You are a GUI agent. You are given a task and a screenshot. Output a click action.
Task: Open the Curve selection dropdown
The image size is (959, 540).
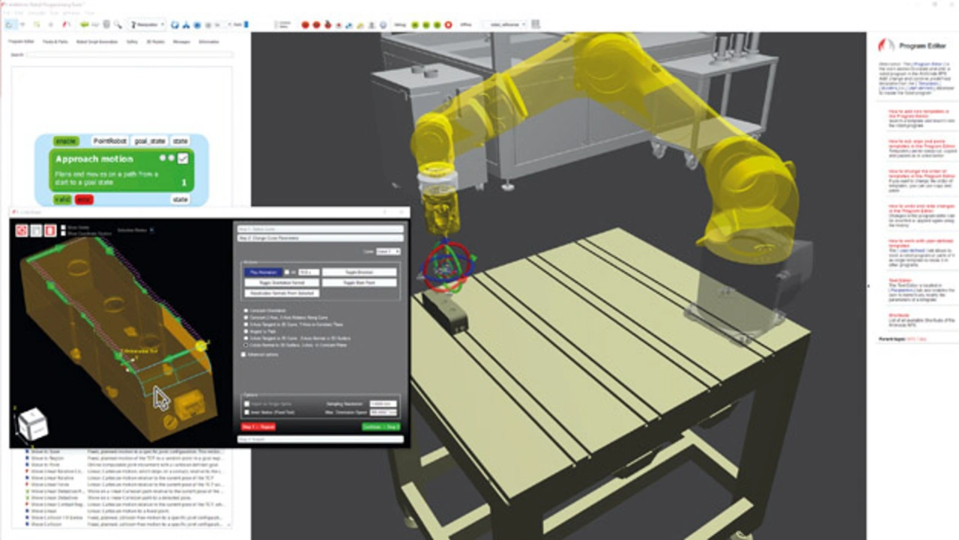[x=387, y=252]
